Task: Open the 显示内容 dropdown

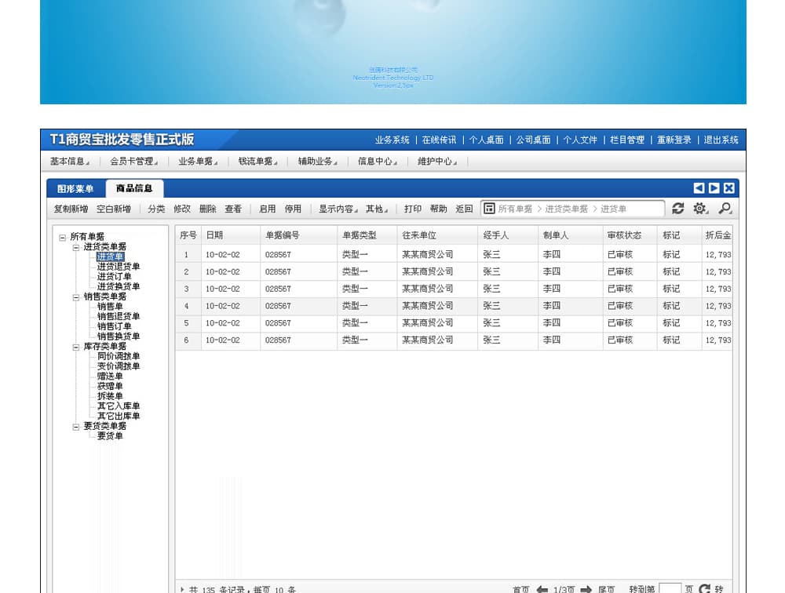Action: point(338,209)
